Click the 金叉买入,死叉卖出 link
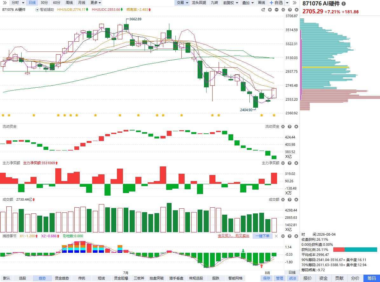The height and width of the screenshot is (282, 380). pos(234,236)
